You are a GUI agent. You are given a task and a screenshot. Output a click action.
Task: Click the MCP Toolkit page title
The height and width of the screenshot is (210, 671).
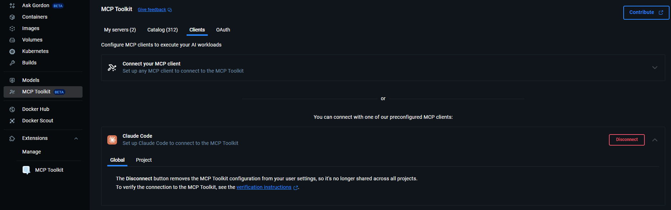point(117,9)
